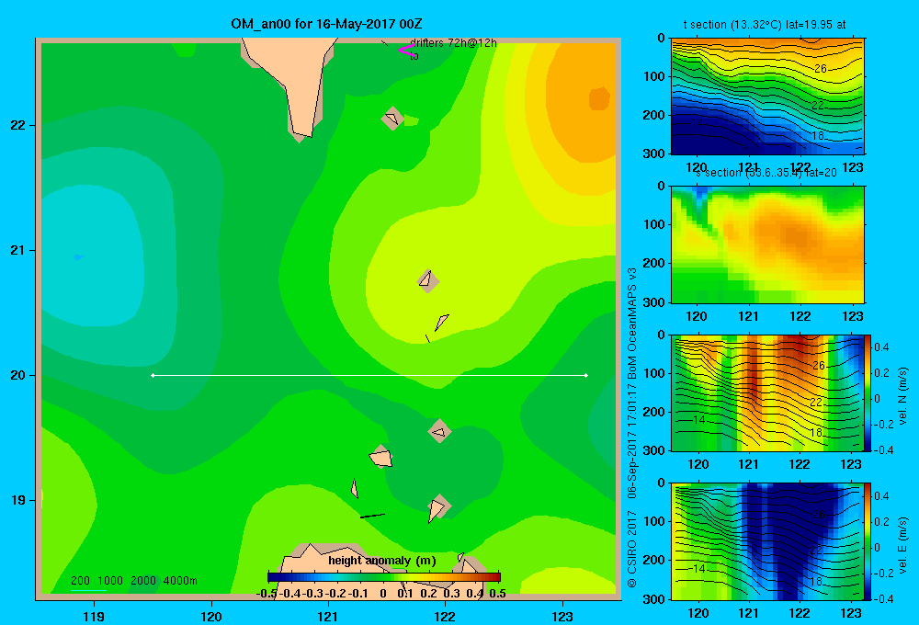The height and width of the screenshot is (625, 919).
Task: Click the "BoM OceanMAPS v3" vertical credit text
Action: (632, 324)
